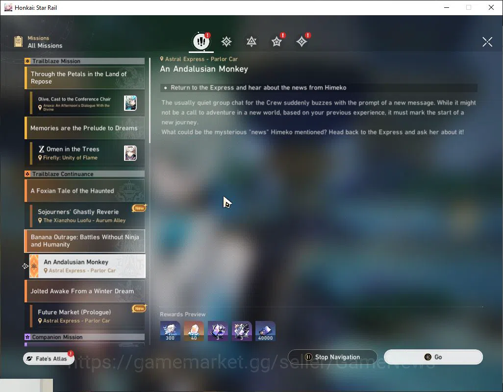
Task: View the 40000 credits reward
Action: [x=265, y=331]
